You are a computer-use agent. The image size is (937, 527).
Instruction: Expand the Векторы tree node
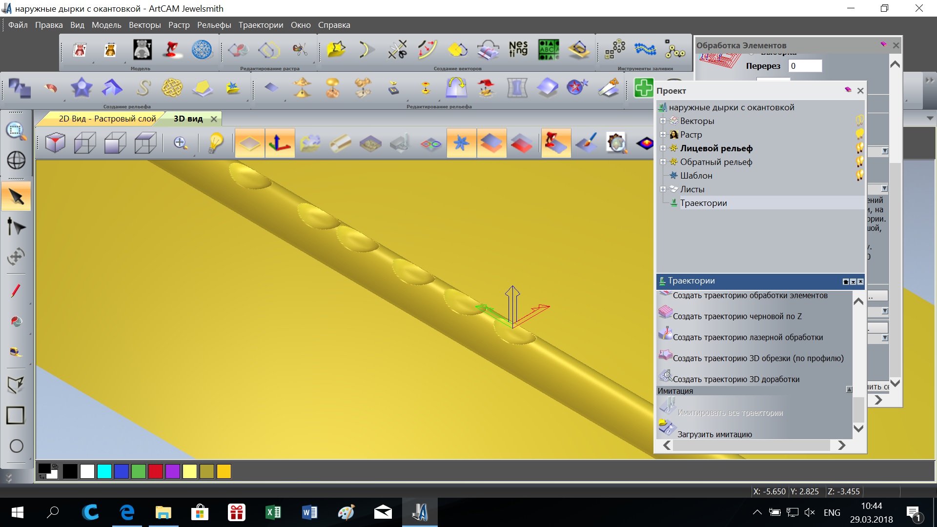coord(663,121)
